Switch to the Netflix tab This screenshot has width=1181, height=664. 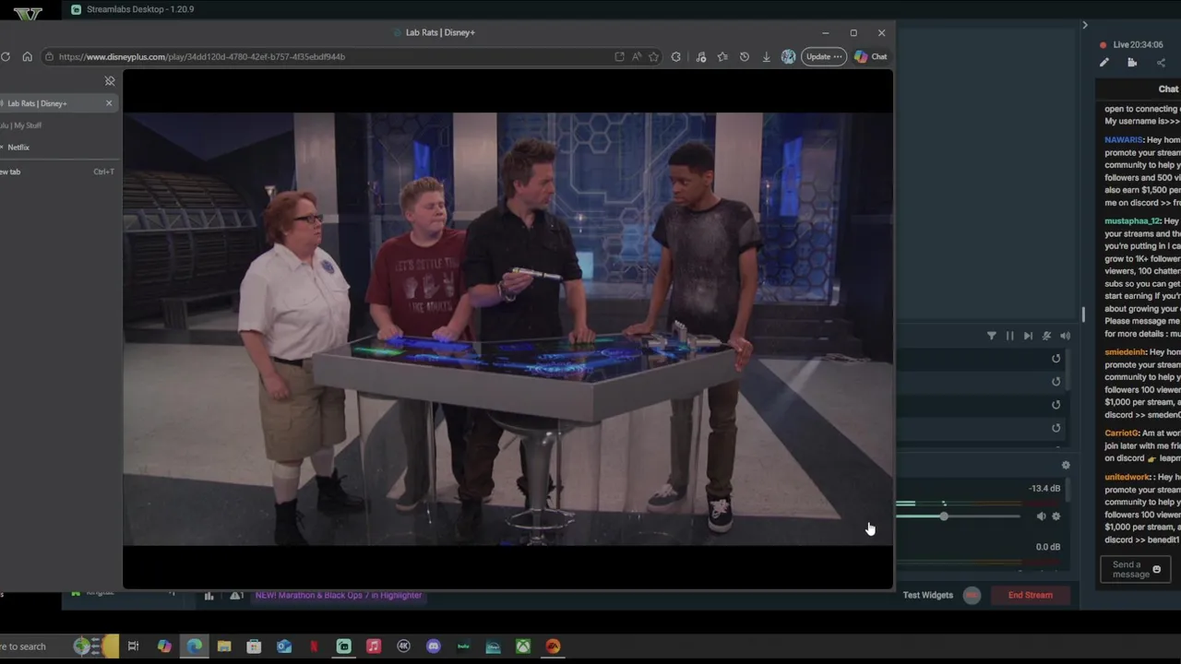(x=57, y=148)
